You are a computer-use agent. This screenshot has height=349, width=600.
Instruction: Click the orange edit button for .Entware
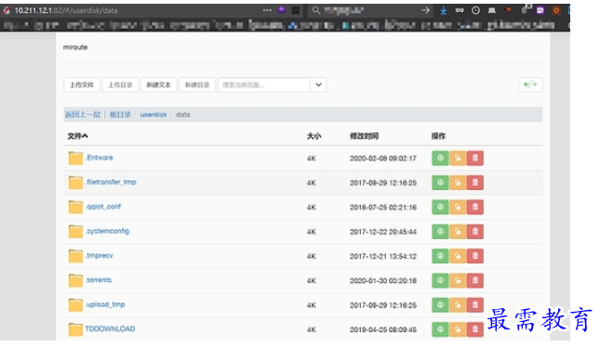click(x=458, y=158)
